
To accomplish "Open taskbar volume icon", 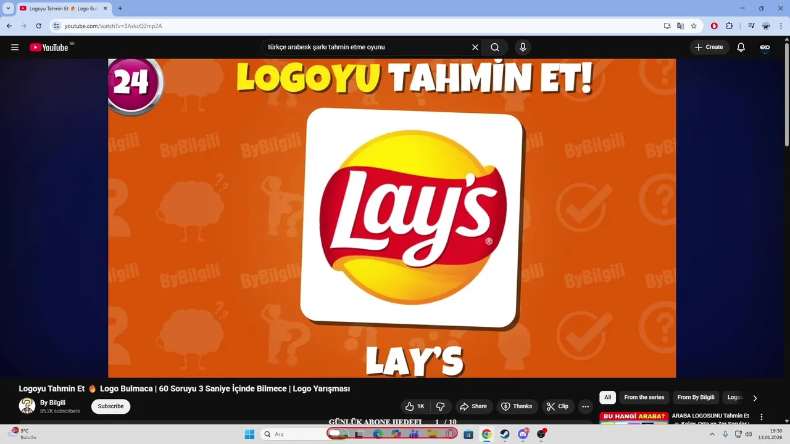I will 749,434.
